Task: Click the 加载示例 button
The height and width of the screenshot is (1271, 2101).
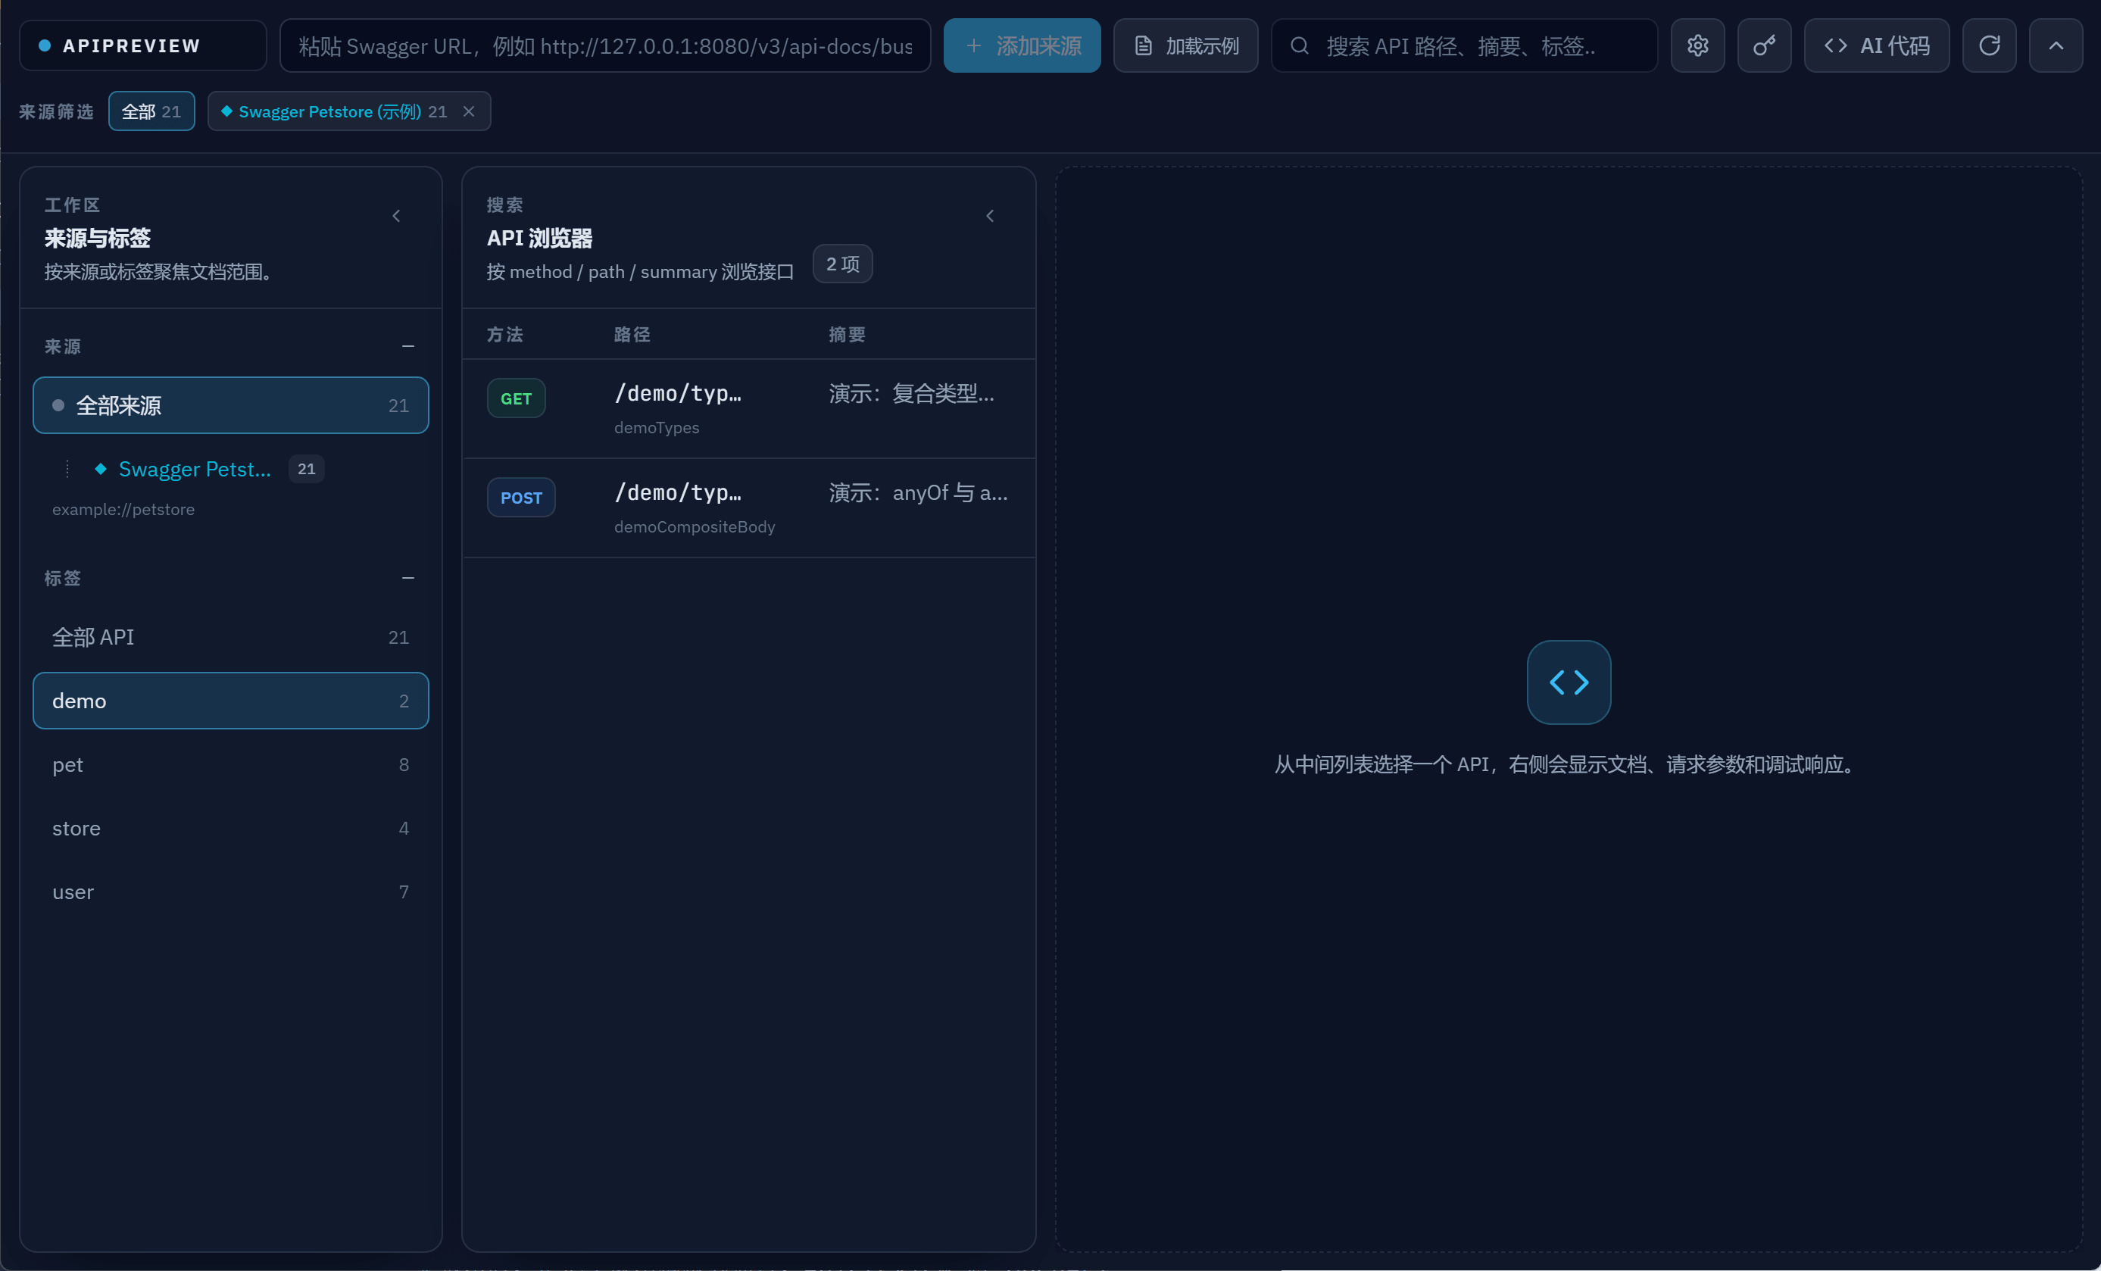Action: [1185, 45]
